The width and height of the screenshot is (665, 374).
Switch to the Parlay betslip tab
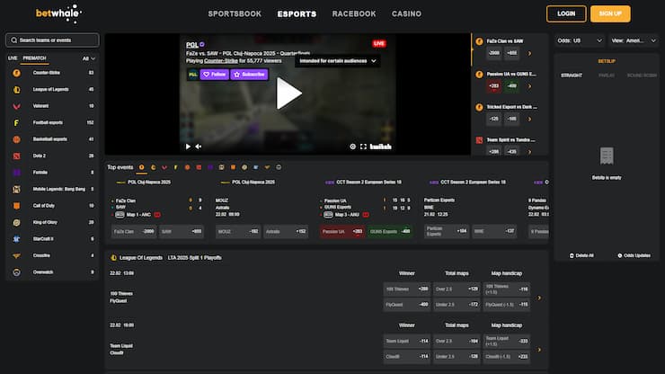tap(607, 75)
